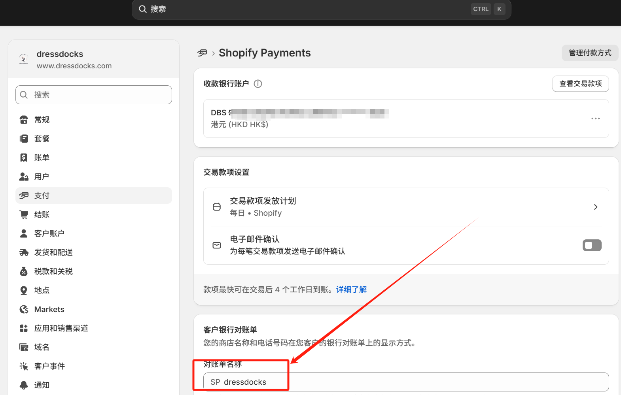Screen dimensions: 621x395
Task: Click the Shopify Payments page heading
Action: 265,53
